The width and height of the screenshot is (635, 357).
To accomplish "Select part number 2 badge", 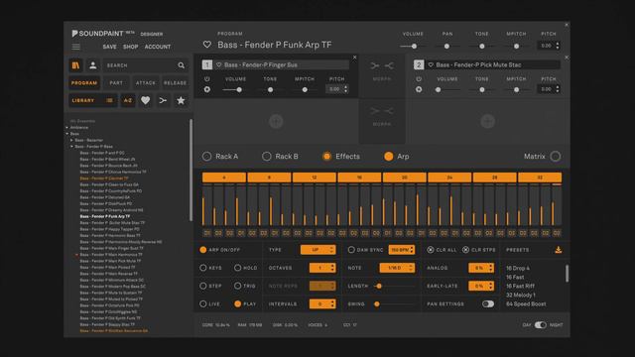I will (419, 64).
